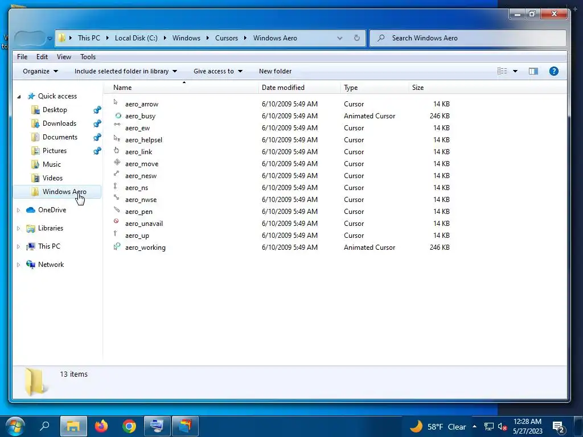
Task: Select Documents in Quick access
Action: click(x=60, y=137)
